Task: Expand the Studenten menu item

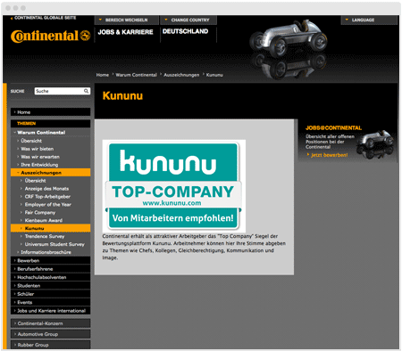Action: point(50,286)
